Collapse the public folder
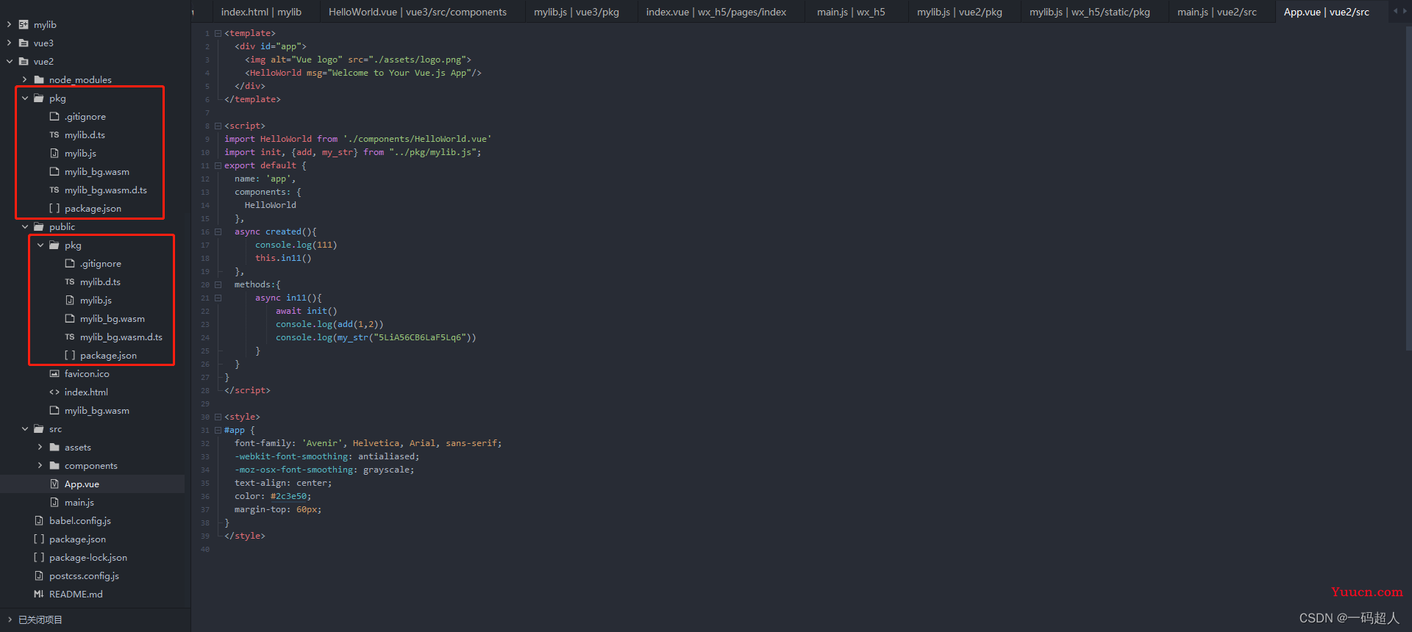The width and height of the screenshot is (1412, 632). (24, 226)
